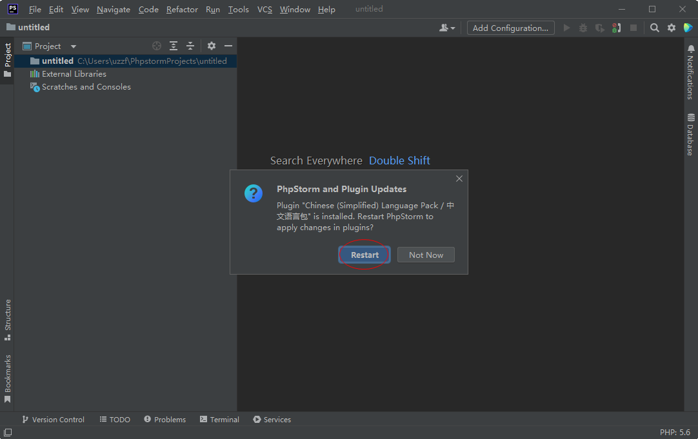Open the Code menu

pyautogui.click(x=148, y=9)
